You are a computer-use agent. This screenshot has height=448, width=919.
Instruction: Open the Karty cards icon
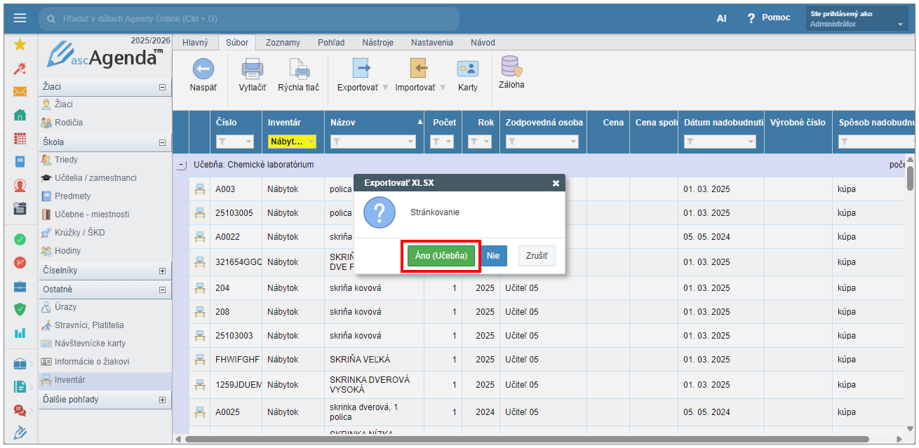coord(467,69)
